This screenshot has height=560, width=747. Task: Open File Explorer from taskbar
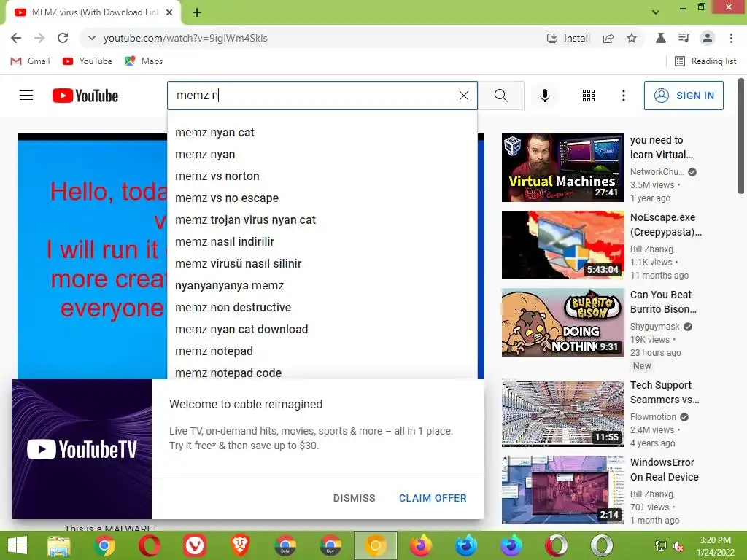(x=58, y=545)
